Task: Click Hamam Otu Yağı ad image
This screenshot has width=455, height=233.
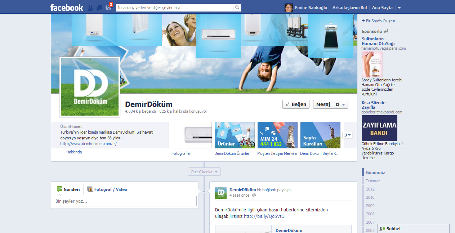Action: coord(372,64)
